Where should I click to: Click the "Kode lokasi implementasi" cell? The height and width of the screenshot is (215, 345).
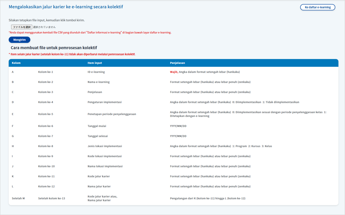(x=104, y=156)
